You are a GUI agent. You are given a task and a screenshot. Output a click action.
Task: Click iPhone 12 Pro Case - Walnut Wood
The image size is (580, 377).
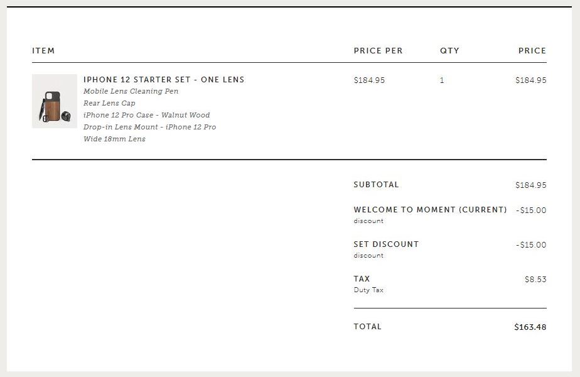click(147, 115)
